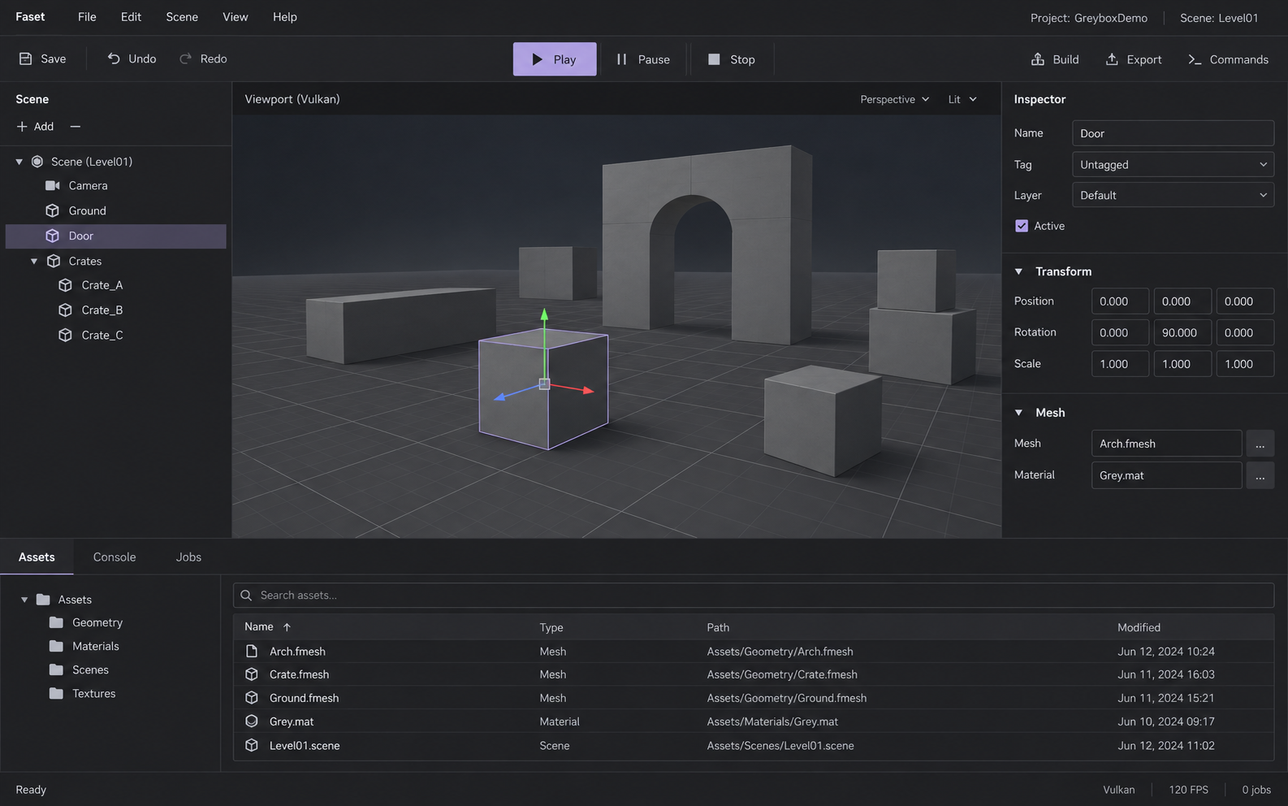Click the Arch.fmesh file icon
This screenshot has height=806, width=1288.
(x=252, y=652)
